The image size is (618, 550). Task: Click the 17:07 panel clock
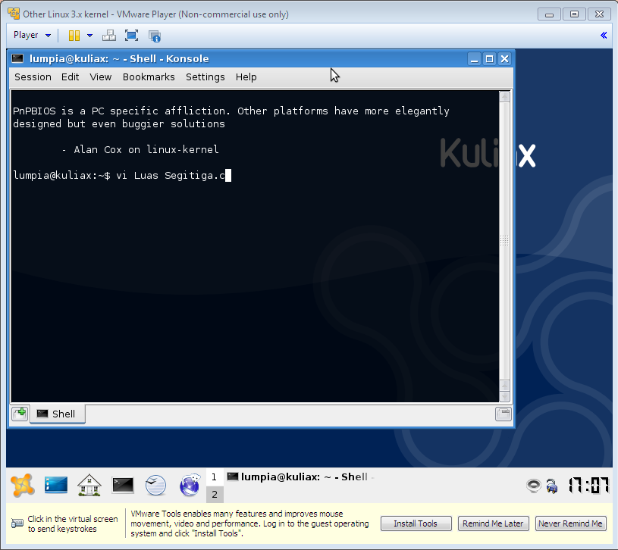point(588,486)
